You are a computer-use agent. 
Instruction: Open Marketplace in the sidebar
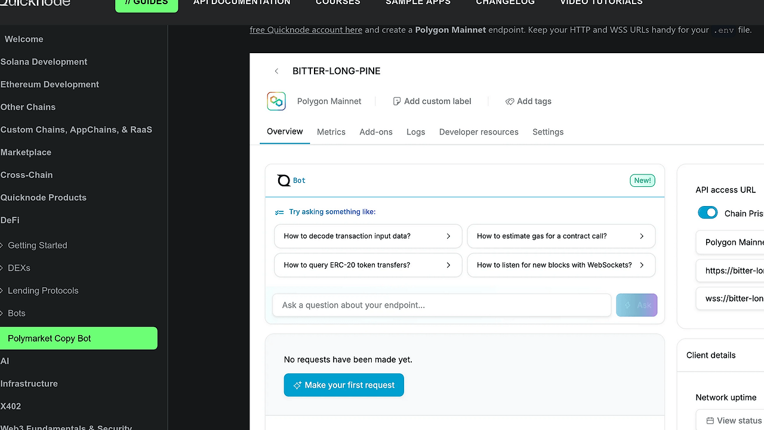click(x=26, y=152)
